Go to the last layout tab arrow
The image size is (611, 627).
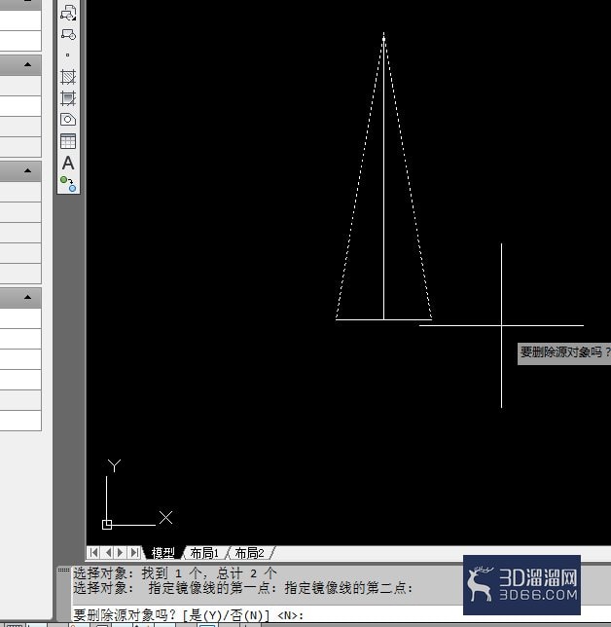click(134, 553)
